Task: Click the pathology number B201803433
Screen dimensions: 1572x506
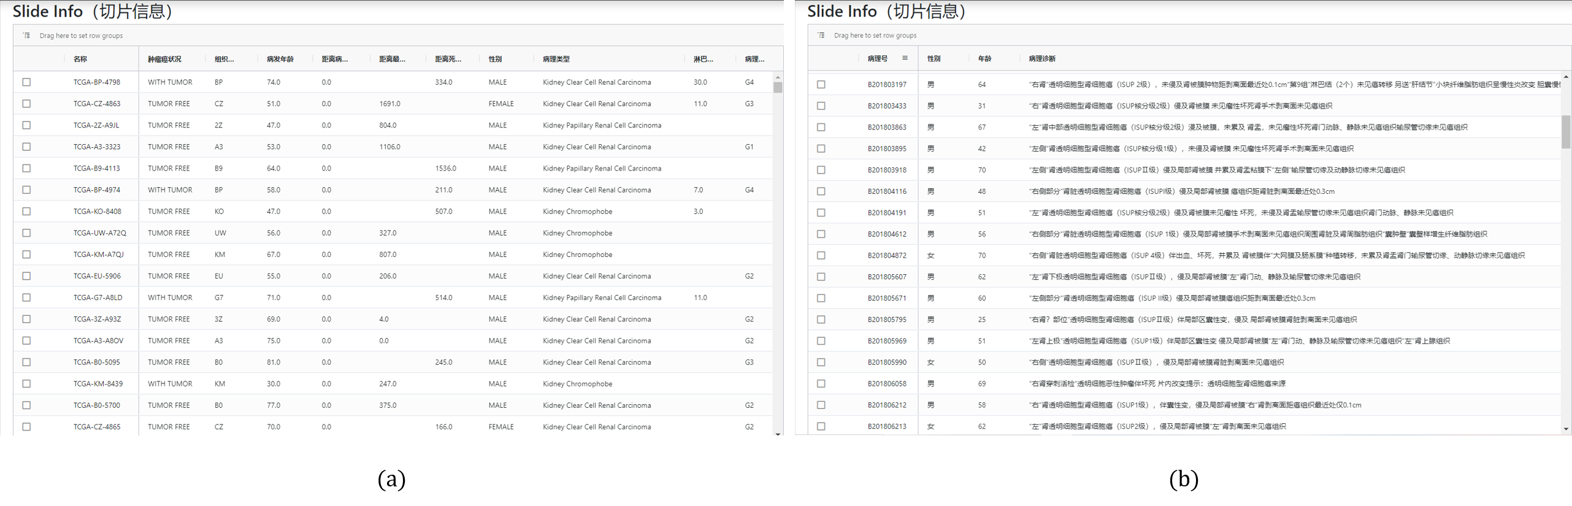Action: [887, 106]
